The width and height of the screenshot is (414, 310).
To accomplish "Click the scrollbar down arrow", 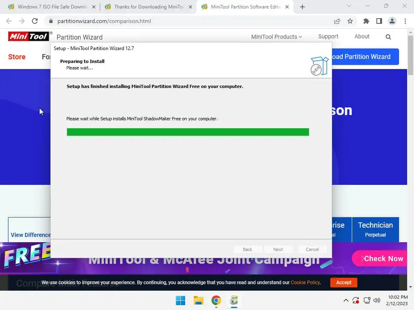I will [410, 287].
